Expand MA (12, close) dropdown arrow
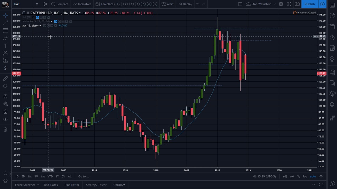This screenshot has height=189, width=337. (40, 26)
